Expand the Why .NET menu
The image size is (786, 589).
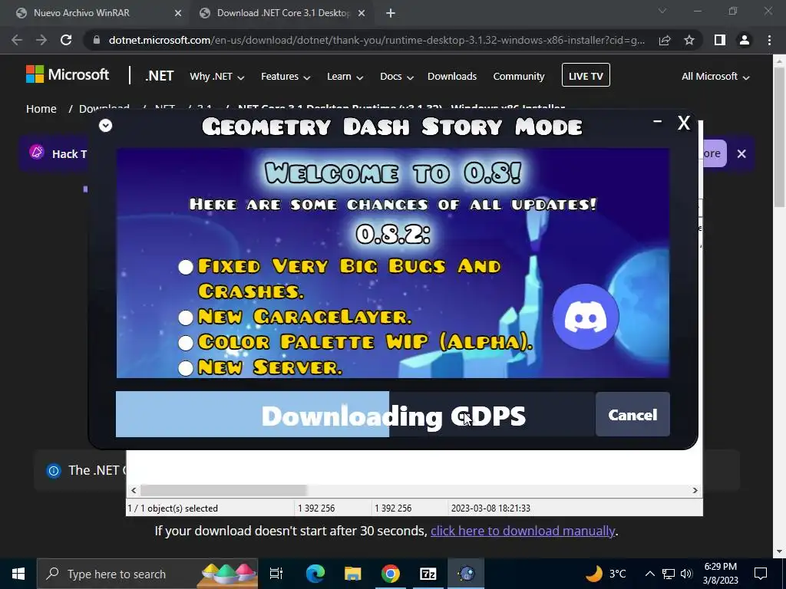(216, 77)
